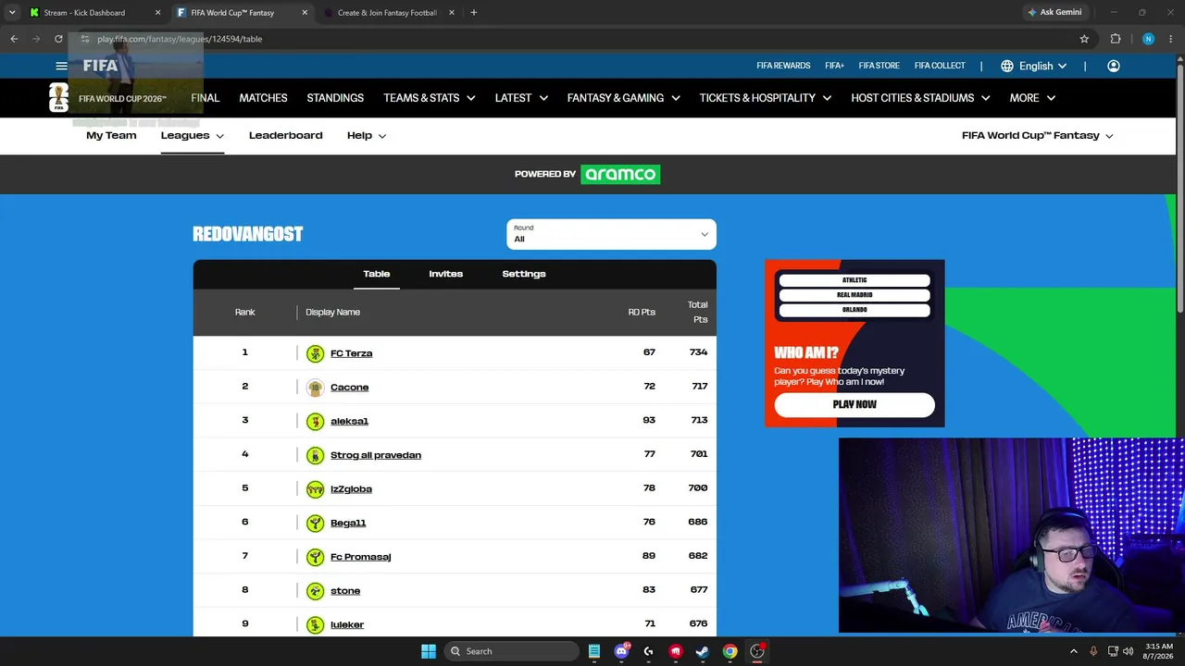This screenshot has height=666, width=1185.
Task: Open the Chrome profile avatar
Action: [x=1148, y=39]
